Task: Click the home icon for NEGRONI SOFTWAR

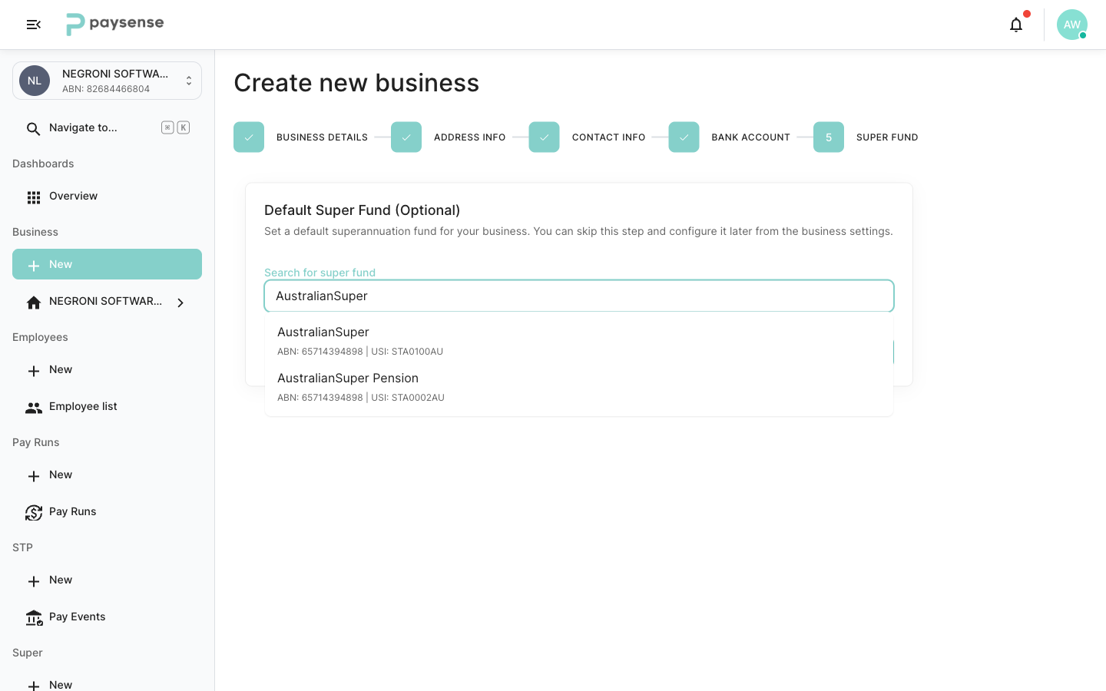Action: [x=34, y=303]
